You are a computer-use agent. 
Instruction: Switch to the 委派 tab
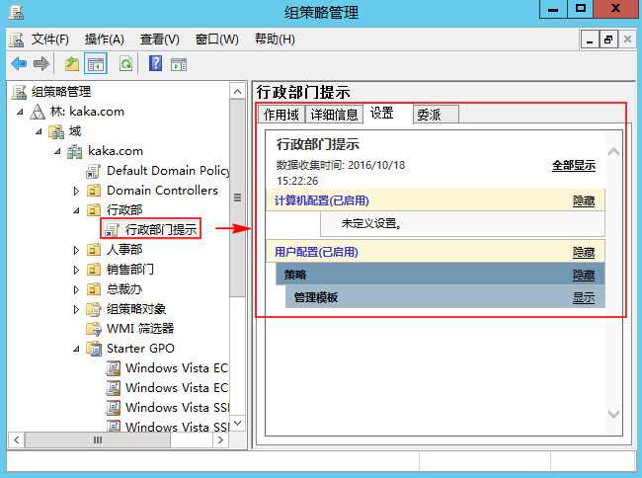[436, 115]
